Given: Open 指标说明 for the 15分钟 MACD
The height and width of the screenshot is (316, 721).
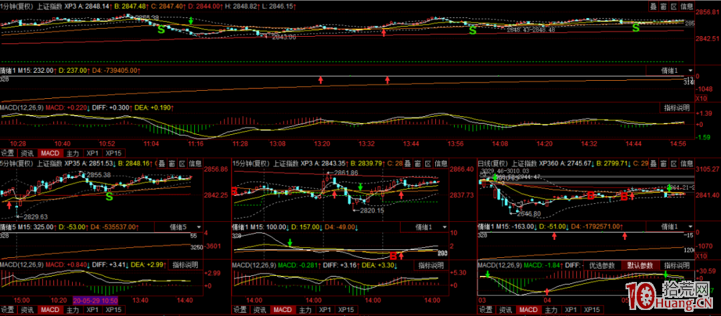Looking at the screenshot, I should coord(431,265).
